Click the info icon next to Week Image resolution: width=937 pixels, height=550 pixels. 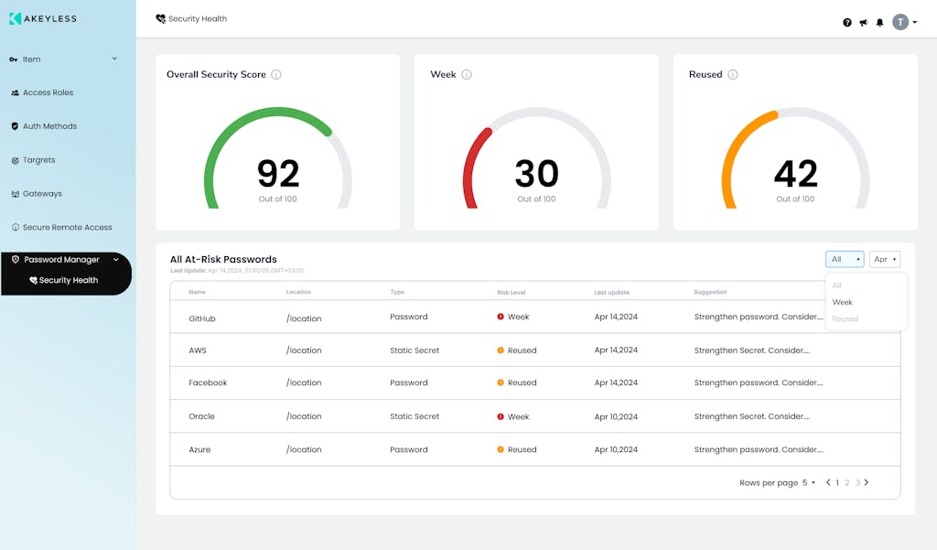[x=467, y=75]
